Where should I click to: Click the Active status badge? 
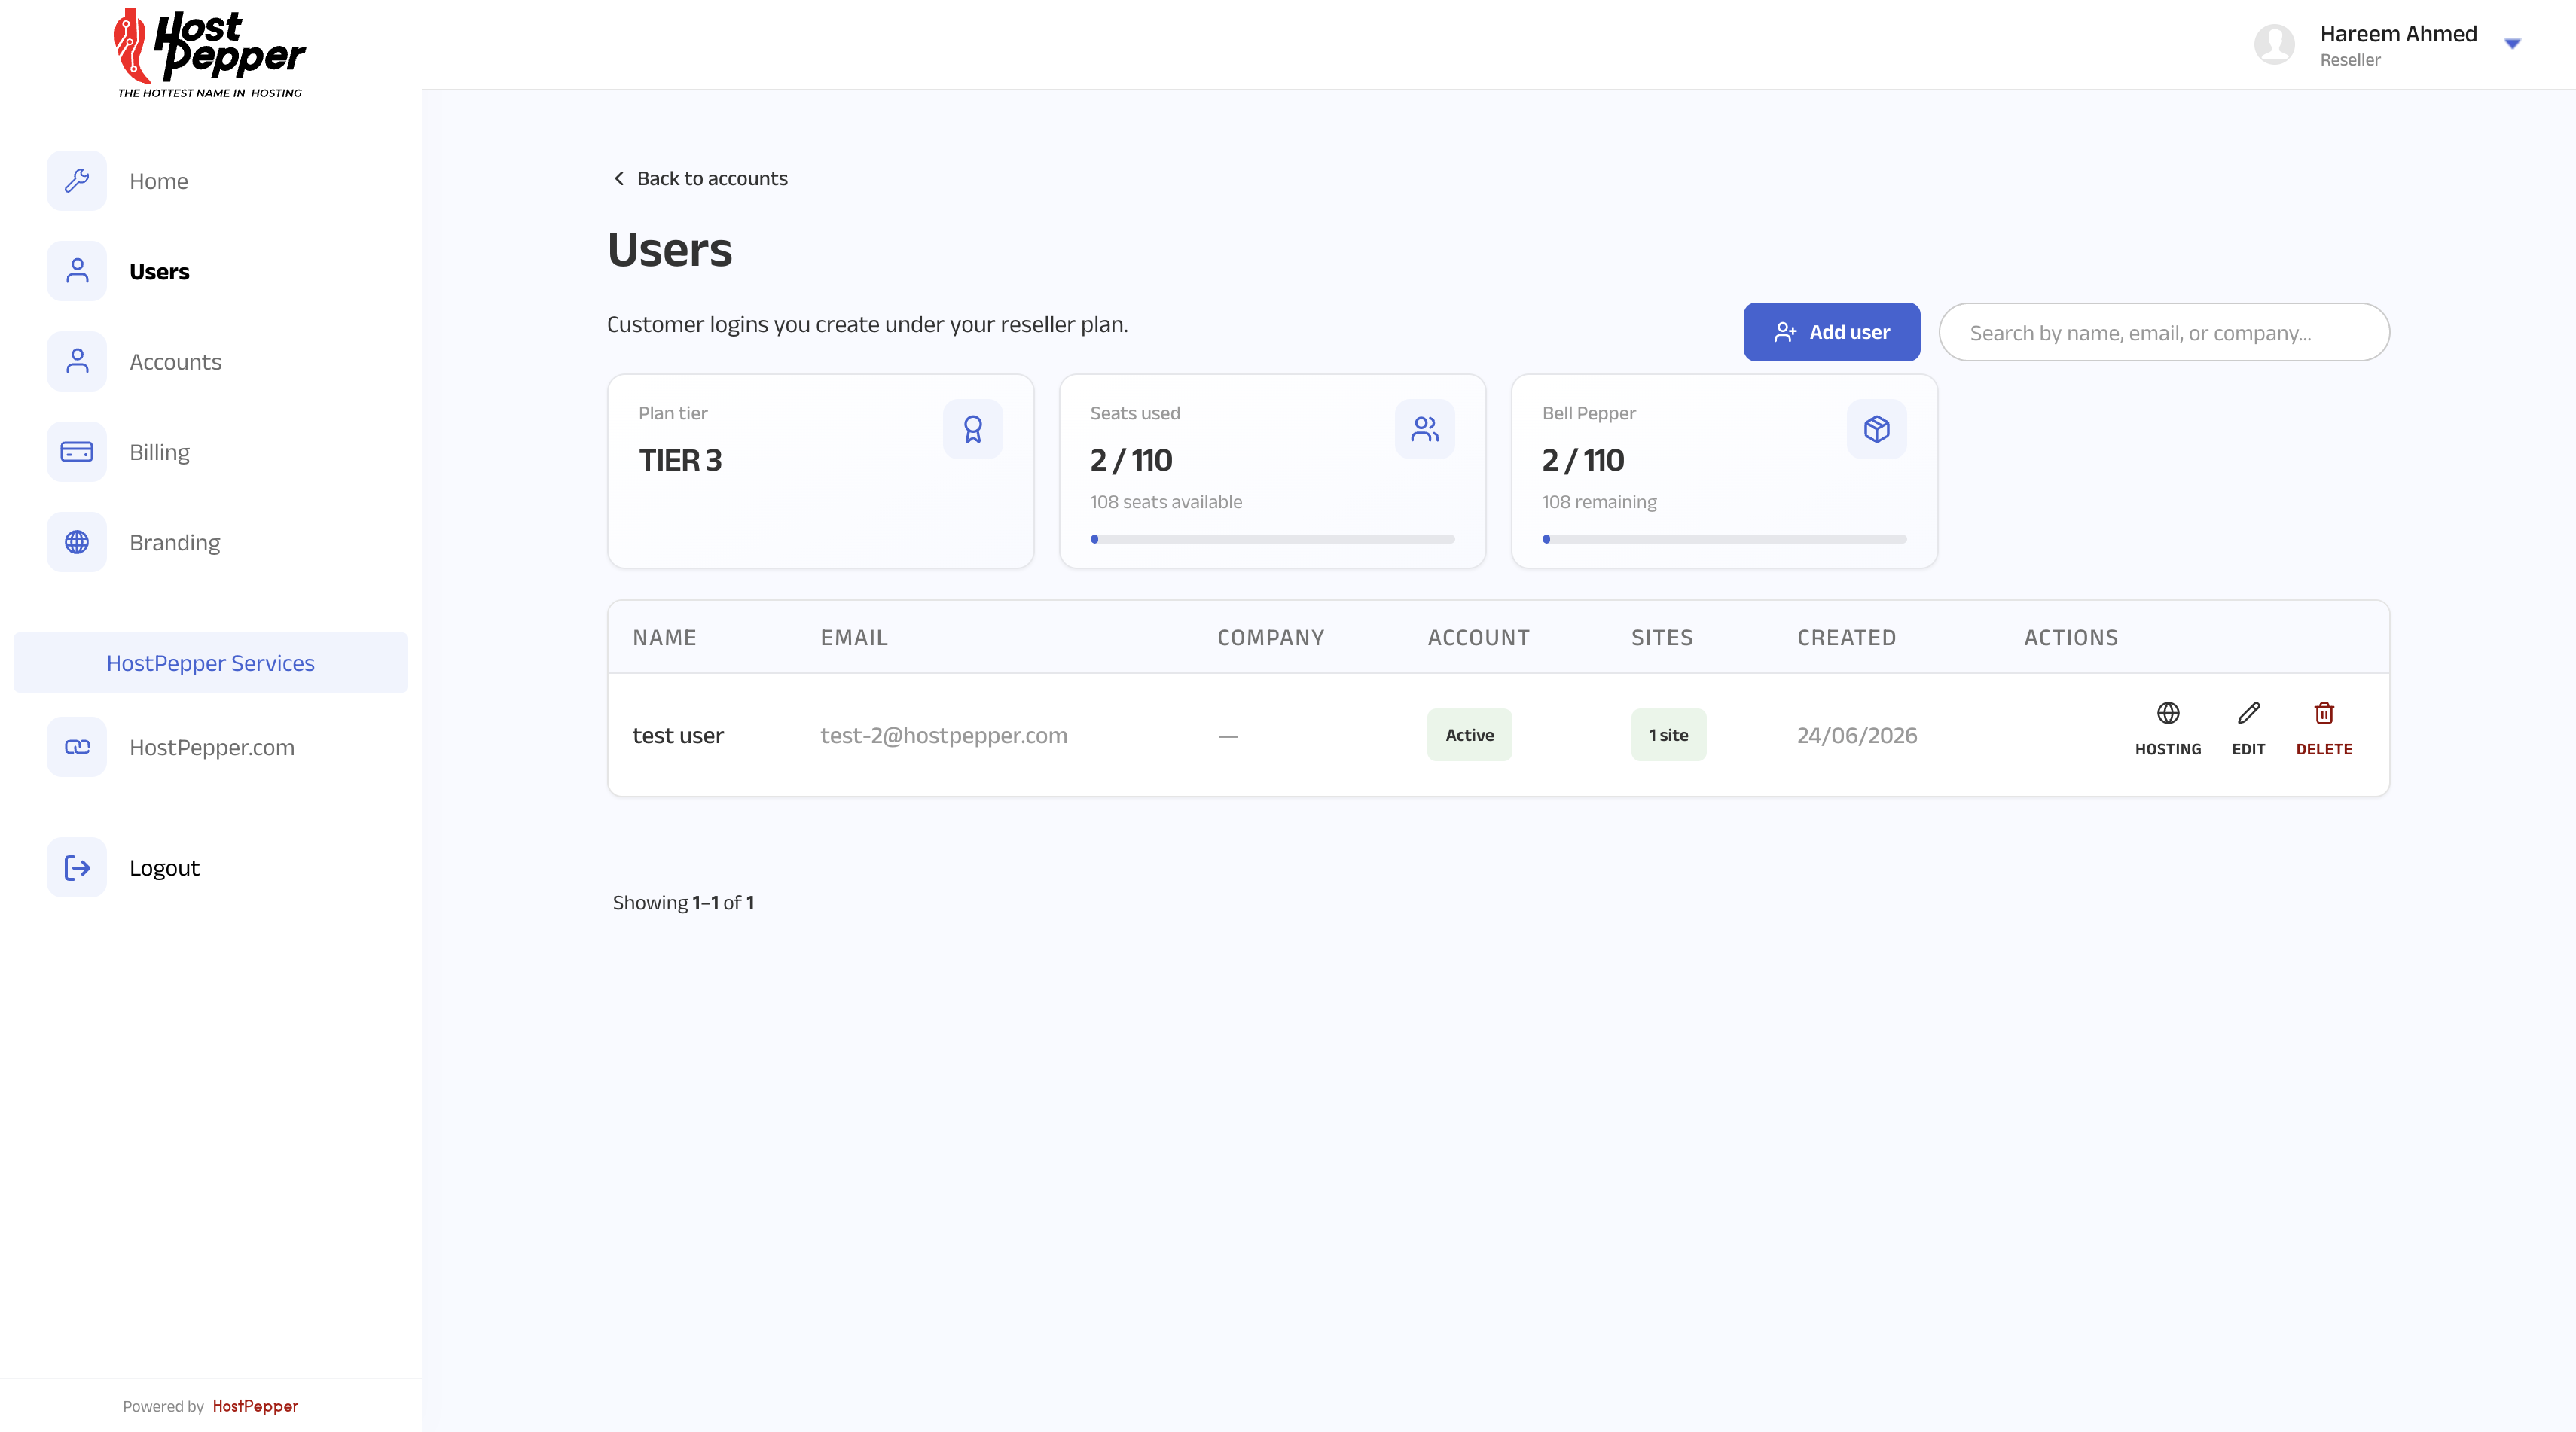pyautogui.click(x=1469, y=736)
